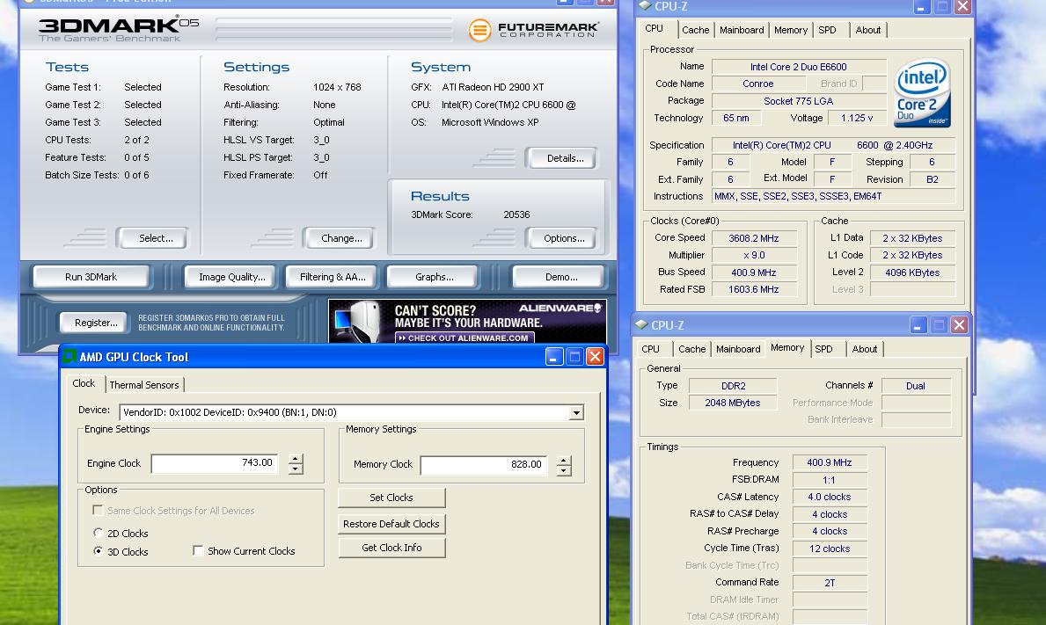Image resolution: width=1046 pixels, height=625 pixels.
Task: Click the Intel Core 2 Duo badge
Action: coord(923,93)
